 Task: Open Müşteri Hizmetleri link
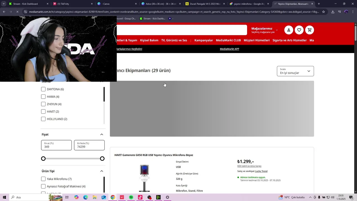pos(257,40)
